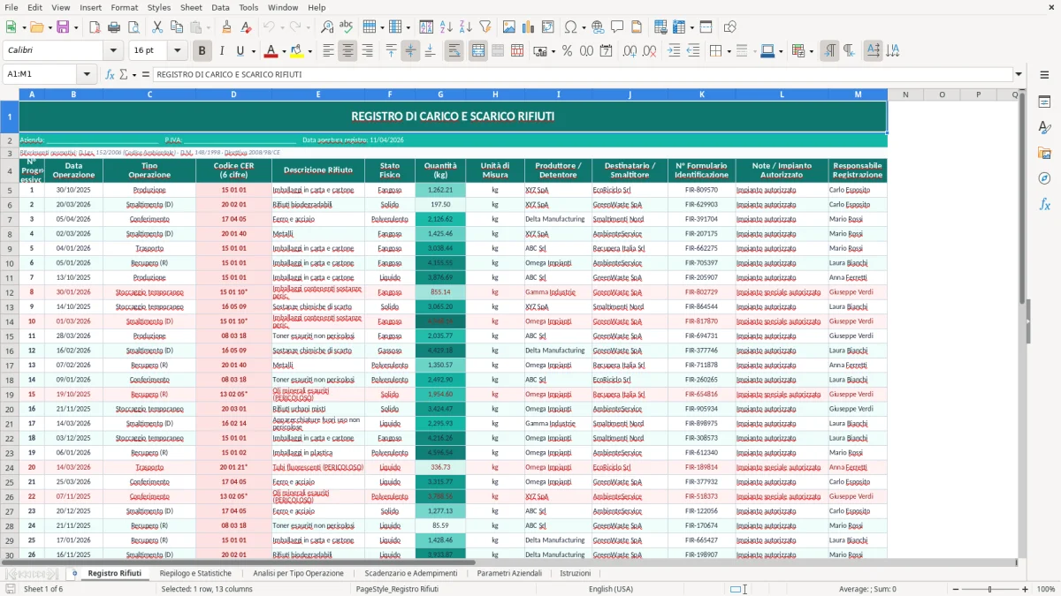The image size is (1061, 596).
Task: Switch to Parametri Aziendali sheet
Action: pyautogui.click(x=509, y=573)
